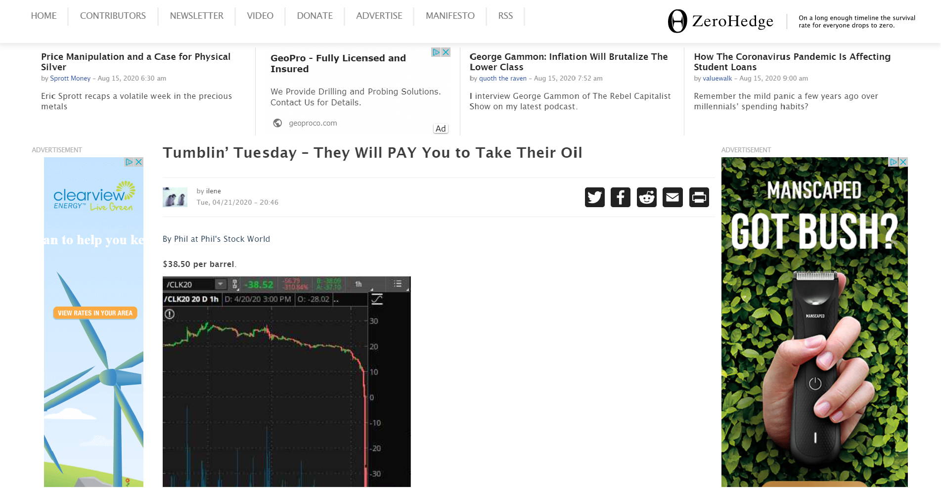
Task: Click the oil price chart image
Action: tap(286, 381)
